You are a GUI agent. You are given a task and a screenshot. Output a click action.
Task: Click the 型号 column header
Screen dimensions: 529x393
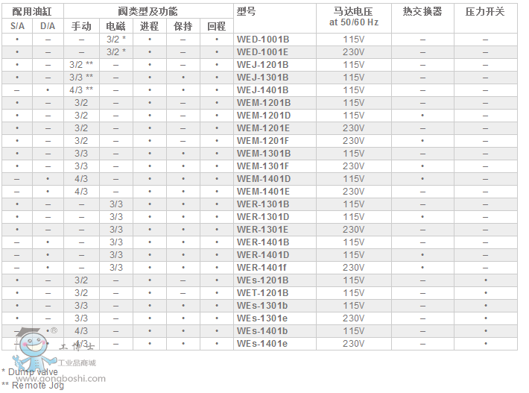pos(247,12)
